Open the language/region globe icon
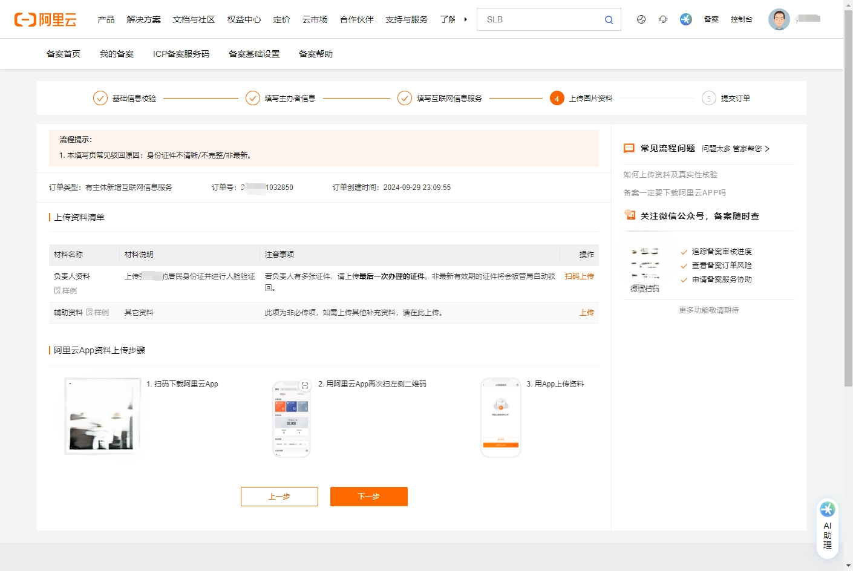 pos(641,19)
